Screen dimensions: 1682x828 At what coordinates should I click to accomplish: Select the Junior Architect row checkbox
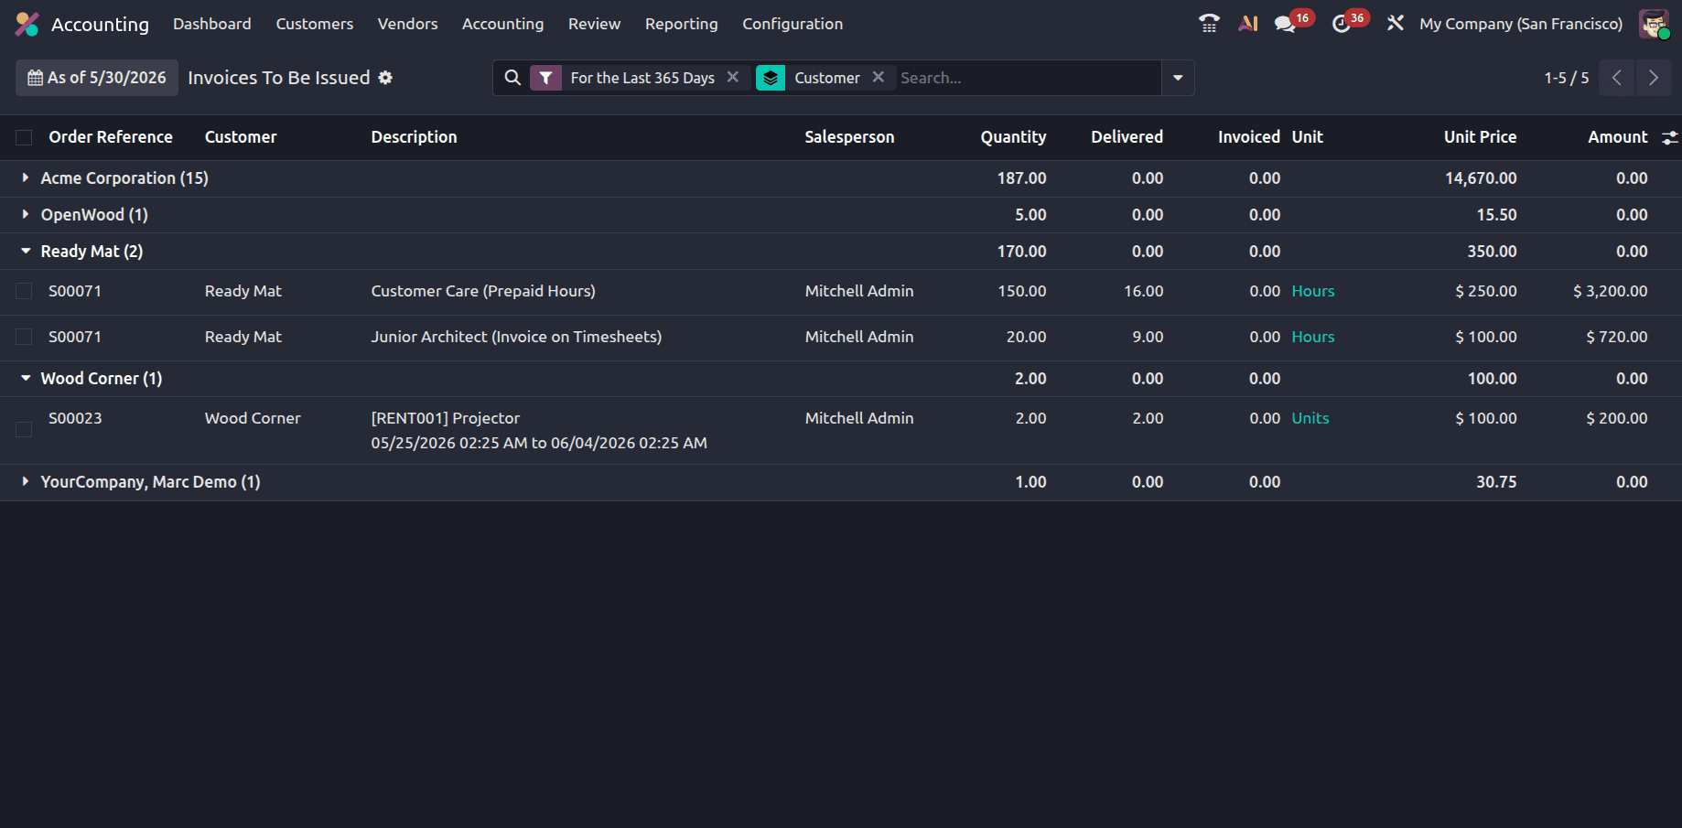click(x=24, y=337)
